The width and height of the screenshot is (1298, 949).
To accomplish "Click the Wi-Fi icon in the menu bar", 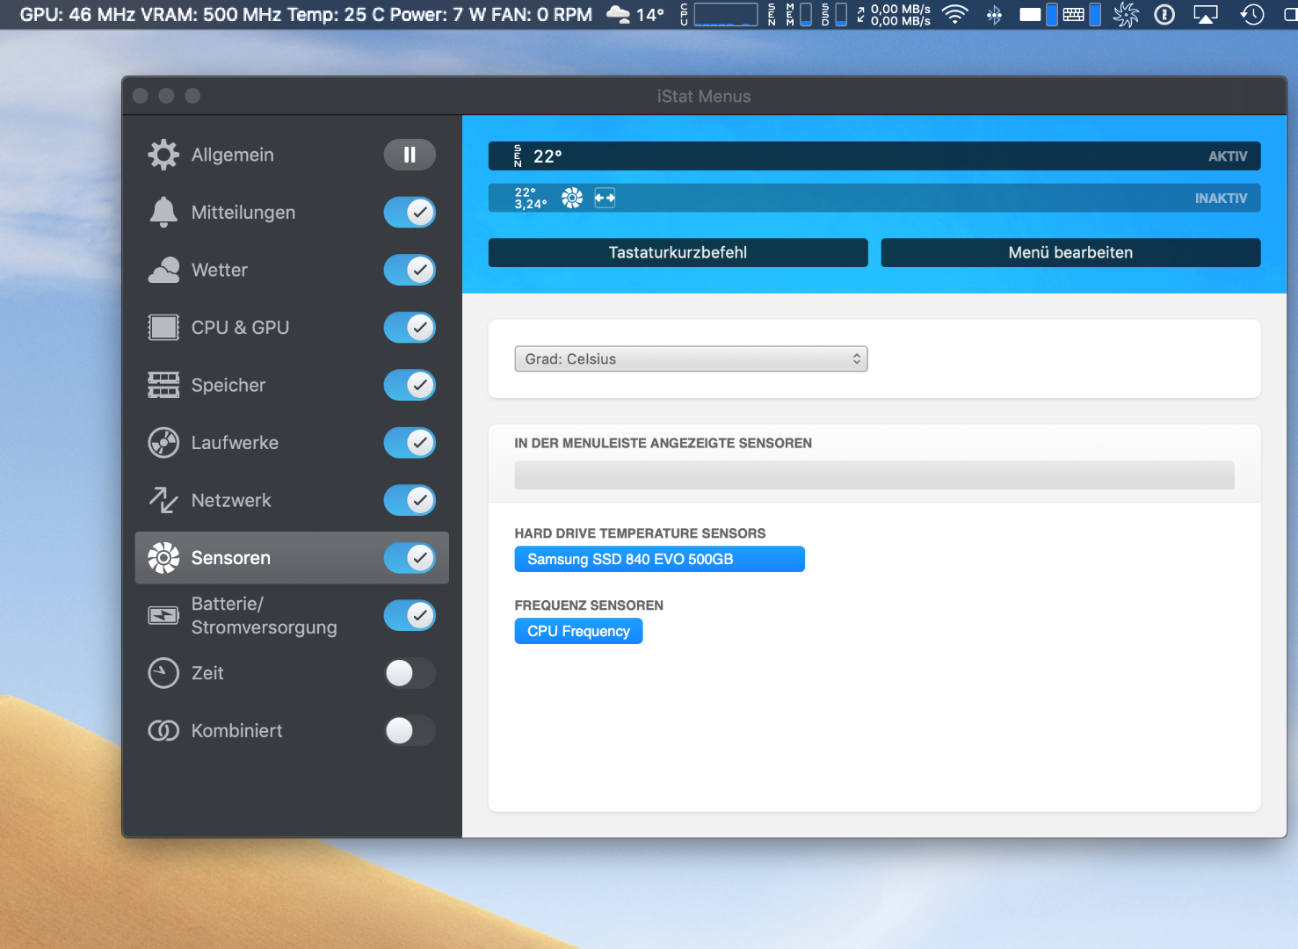I will pos(954,14).
